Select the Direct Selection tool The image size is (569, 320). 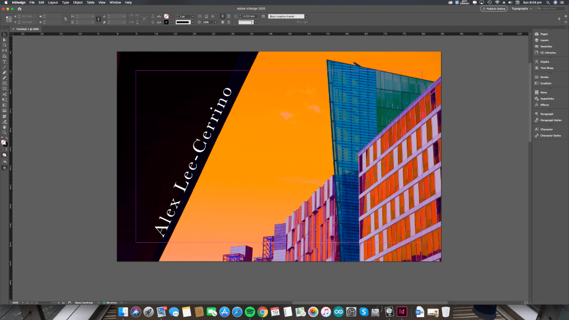(4, 40)
